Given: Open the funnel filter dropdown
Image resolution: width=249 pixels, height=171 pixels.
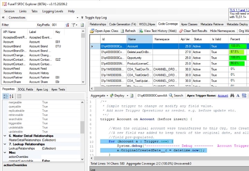Looking at the screenshot, I should point(74,25).
